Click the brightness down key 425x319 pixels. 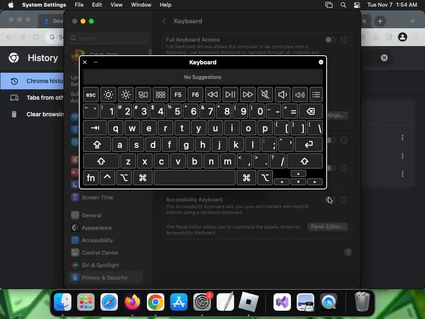(108, 95)
